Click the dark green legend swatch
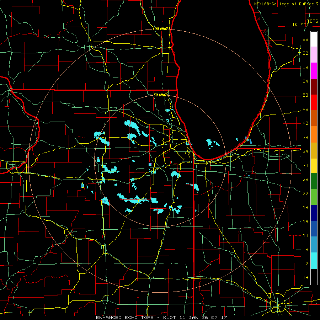Viewport: 320px width, 320px height. click(x=314, y=181)
